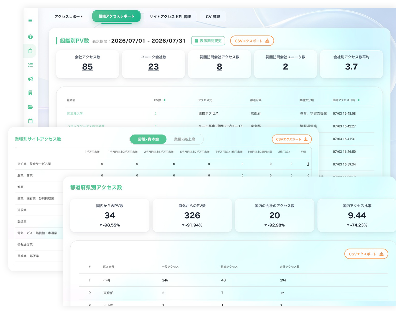This screenshot has width=396, height=311.
Task: Open the dashboard gauge icon in the sidebar
Action: click(30, 37)
